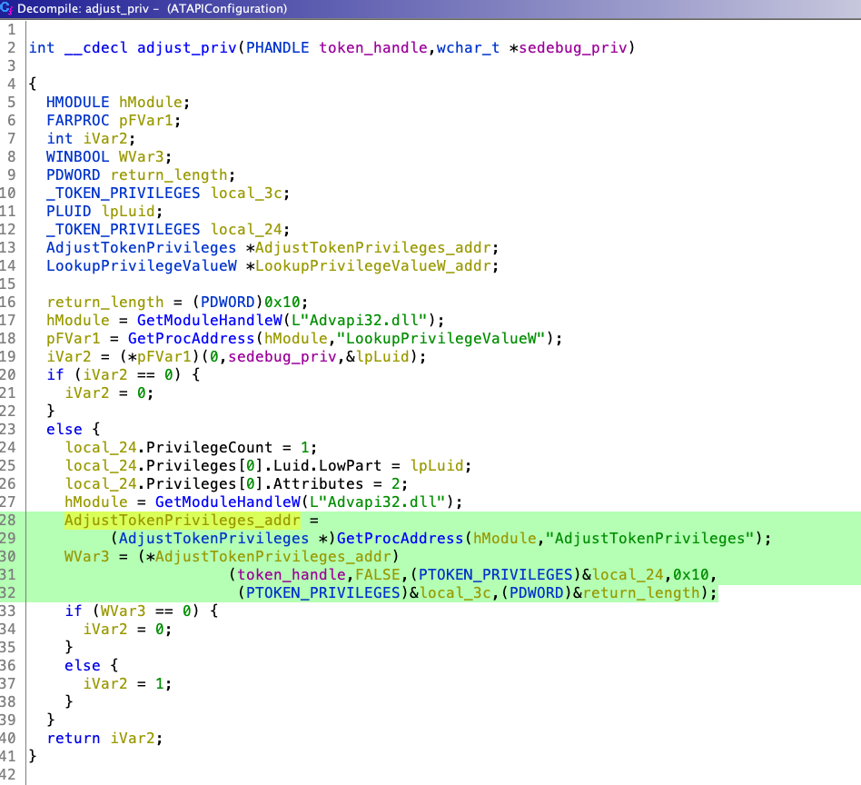Click GetModuleHandleW call on line 17
This screenshot has height=785, width=861.
(209, 320)
